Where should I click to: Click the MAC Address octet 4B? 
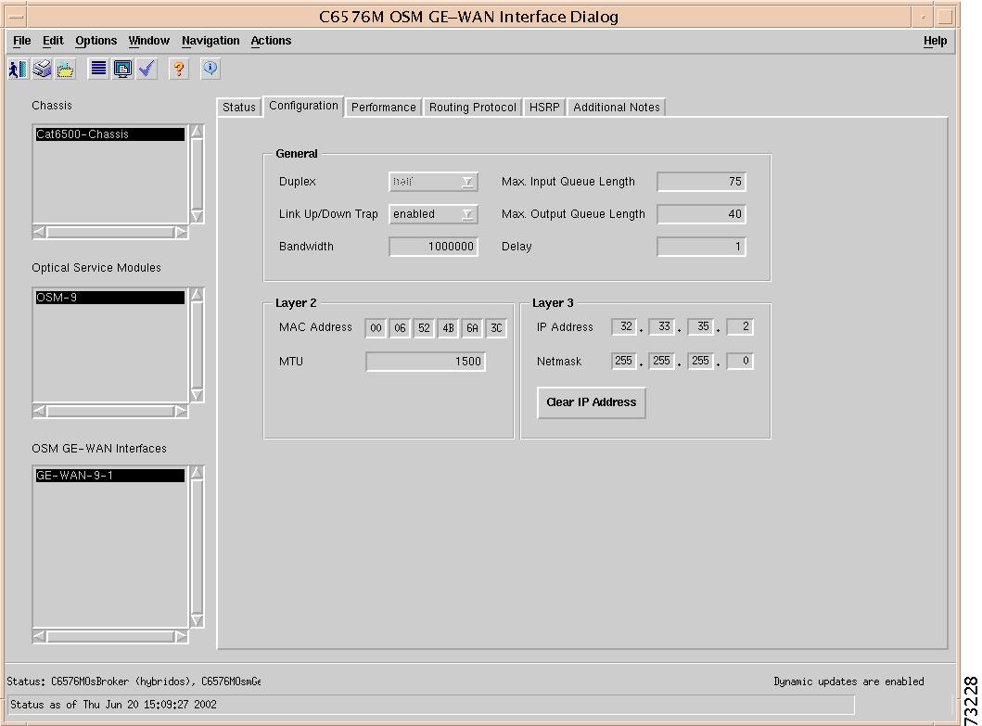pyautogui.click(x=448, y=327)
